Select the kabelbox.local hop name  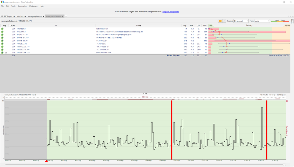[x=102, y=29]
